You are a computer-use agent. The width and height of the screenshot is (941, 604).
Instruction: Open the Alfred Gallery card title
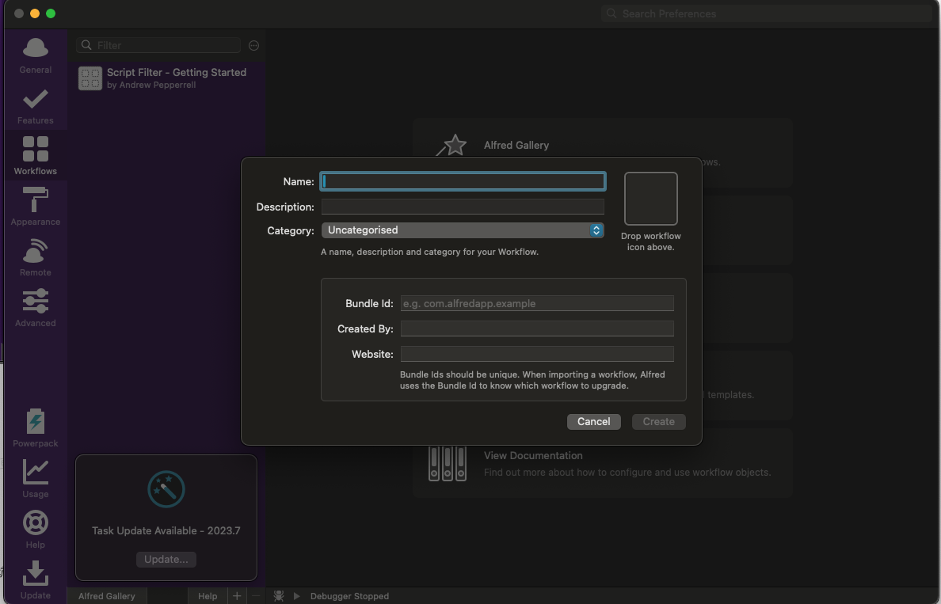pos(516,145)
